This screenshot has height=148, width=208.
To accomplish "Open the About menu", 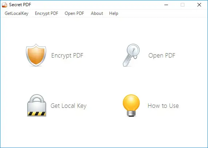I will pos(97,13).
